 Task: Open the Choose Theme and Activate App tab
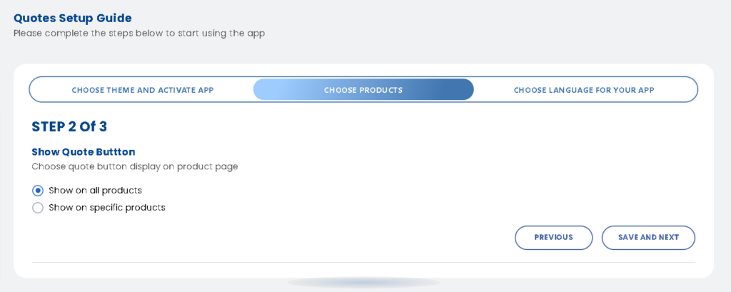[143, 89]
